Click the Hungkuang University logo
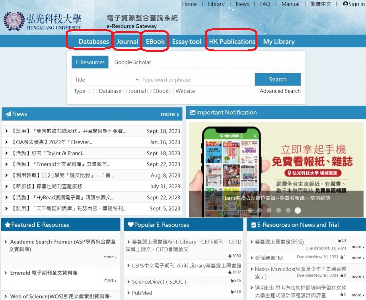Viewport: 366px width, 300px height. pyautogui.click(x=42, y=21)
